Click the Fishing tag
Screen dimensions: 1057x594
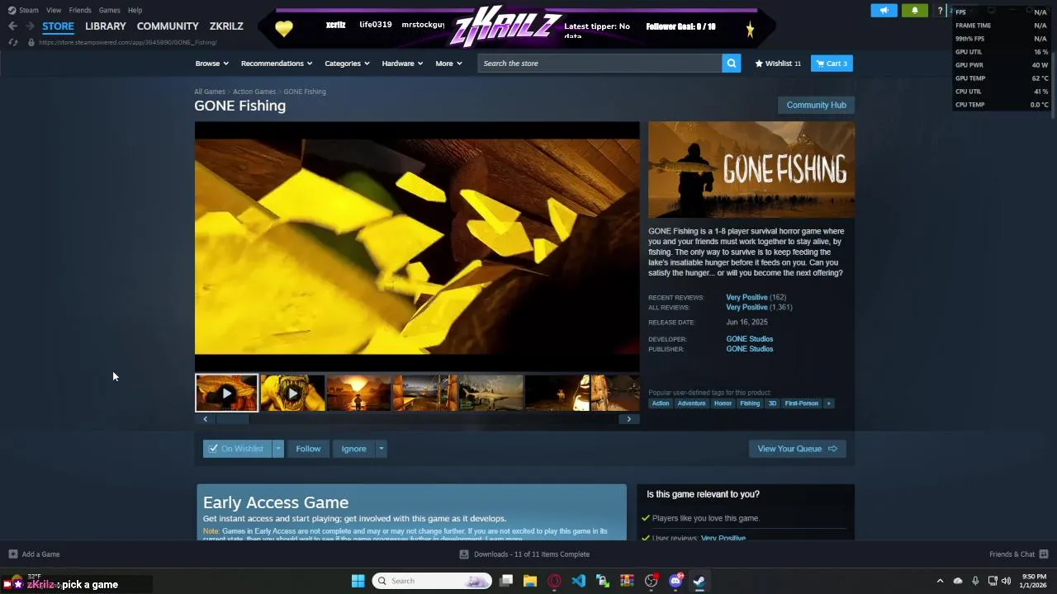coord(750,403)
